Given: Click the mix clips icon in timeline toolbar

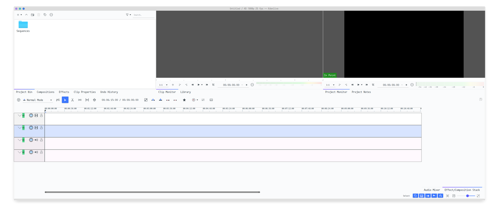Looking at the screenshot, I should click(x=146, y=100).
